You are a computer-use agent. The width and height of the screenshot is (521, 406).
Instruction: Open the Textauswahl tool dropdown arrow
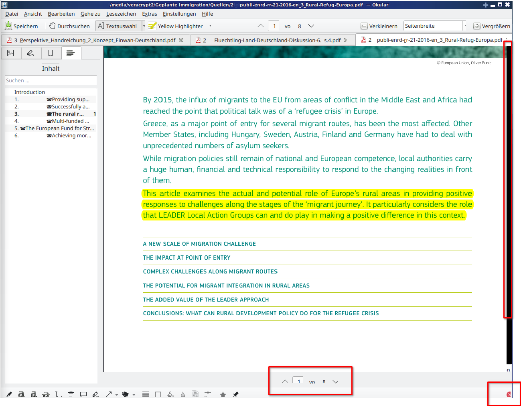click(144, 26)
